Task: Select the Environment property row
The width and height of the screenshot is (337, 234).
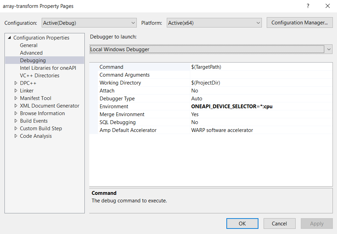Action: (114, 106)
